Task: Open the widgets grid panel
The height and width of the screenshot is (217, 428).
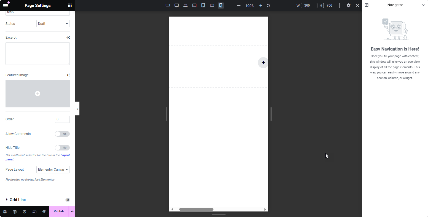Action: [x=70, y=6]
